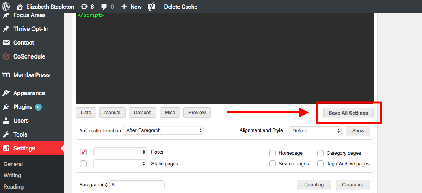Open the MemberPress menu item
422x193 pixels.
point(32,75)
